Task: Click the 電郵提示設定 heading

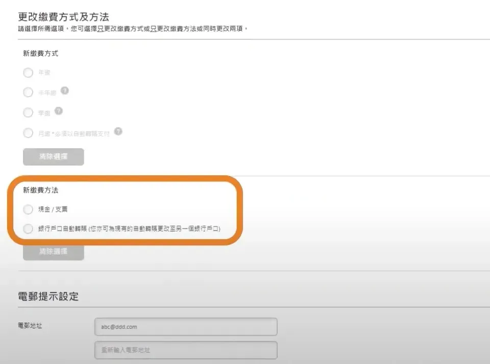Action: coord(48,297)
